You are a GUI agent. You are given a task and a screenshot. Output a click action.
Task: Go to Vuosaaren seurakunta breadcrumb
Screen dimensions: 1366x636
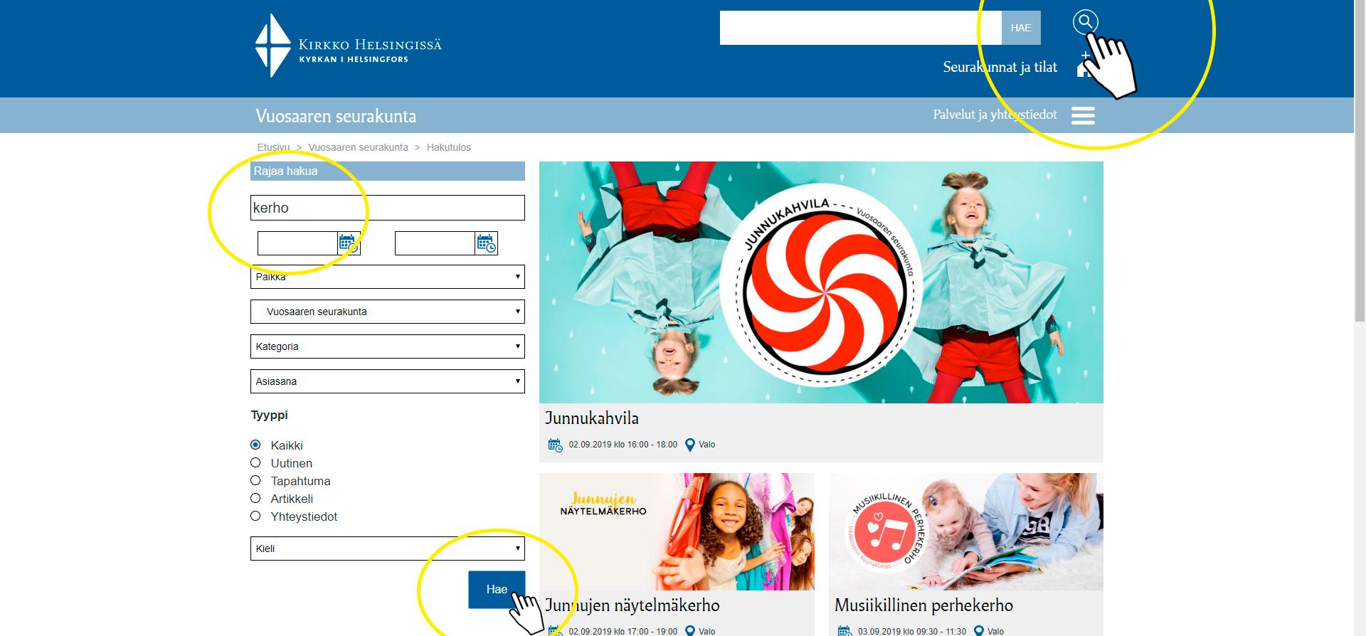point(358,147)
